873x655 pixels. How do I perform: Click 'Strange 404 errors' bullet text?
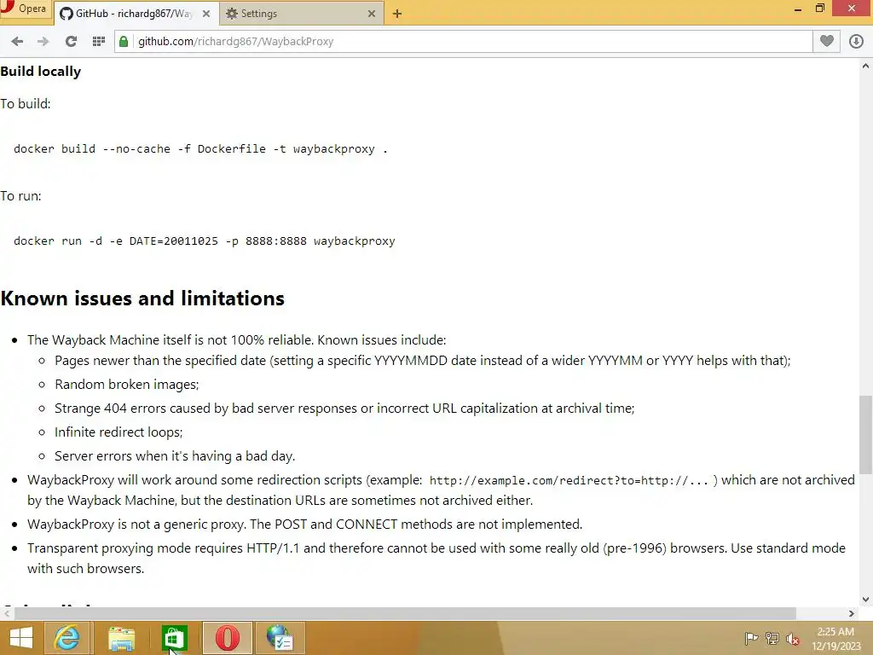[x=344, y=409]
